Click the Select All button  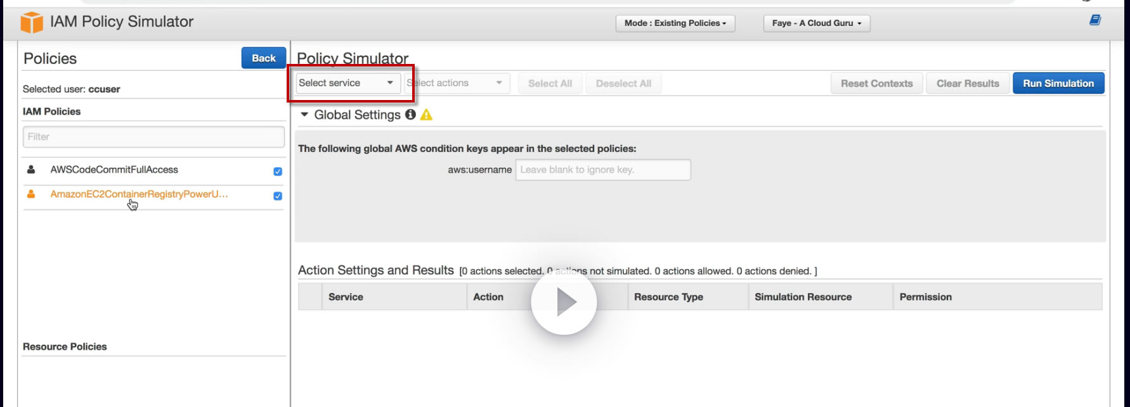550,84
